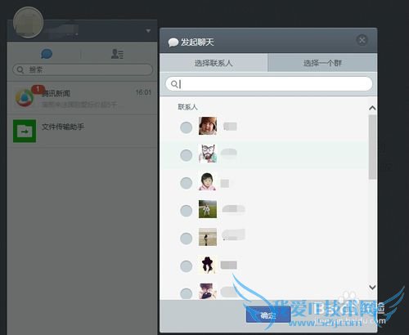This screenshot has height=335, width=409.
Task: Select the contact with beach figure avatar
Action: pyautogui.click(x=187, y=239)
